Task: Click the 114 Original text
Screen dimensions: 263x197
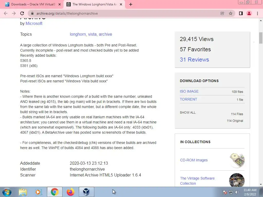Action: coord(235,121)
